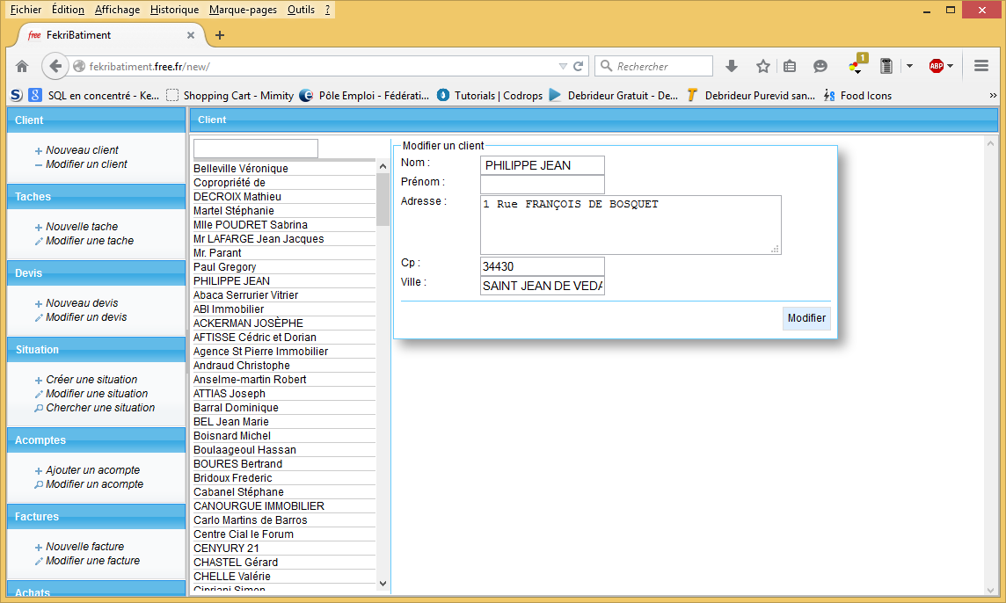Click Nouvelle tache link
This screenshot has width=1006, height=603.
(x=82, y=227)
